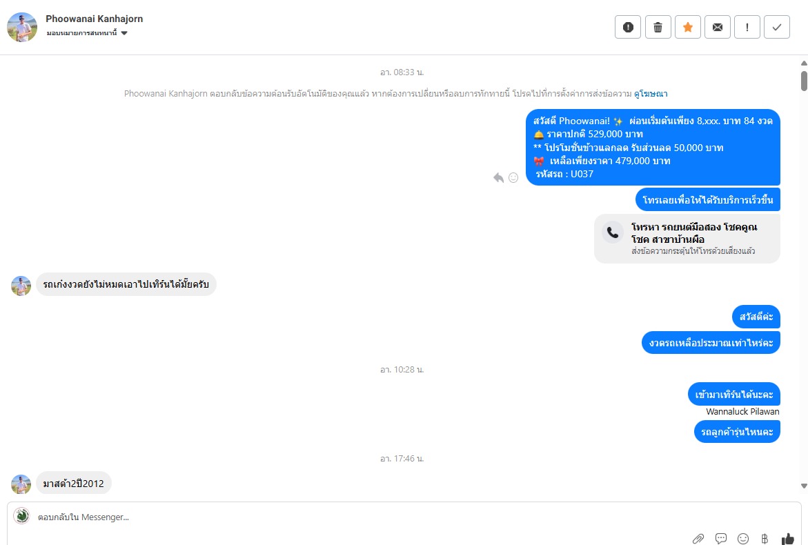The width and height of the screenshot is (808, 545).
Task: Click the phone call icon in the call card
Action: click(613, 232)
